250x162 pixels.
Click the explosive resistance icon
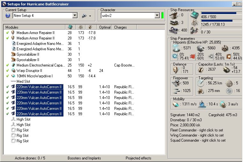pos(229,56)
